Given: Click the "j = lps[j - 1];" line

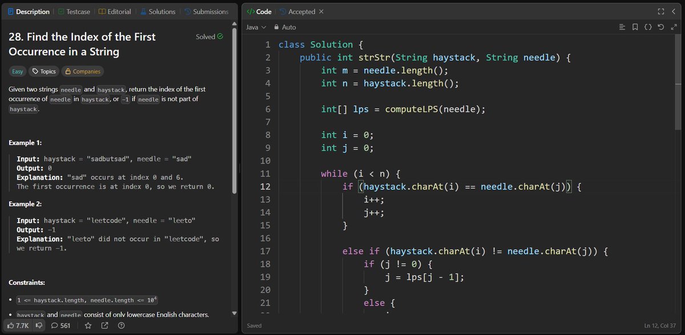Looking at the screenshot, I should tap(424, 277).
